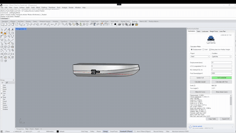Select the Text tool icon in Drafting toolbar
Screen dimensions: 236x133
[94, 24]
